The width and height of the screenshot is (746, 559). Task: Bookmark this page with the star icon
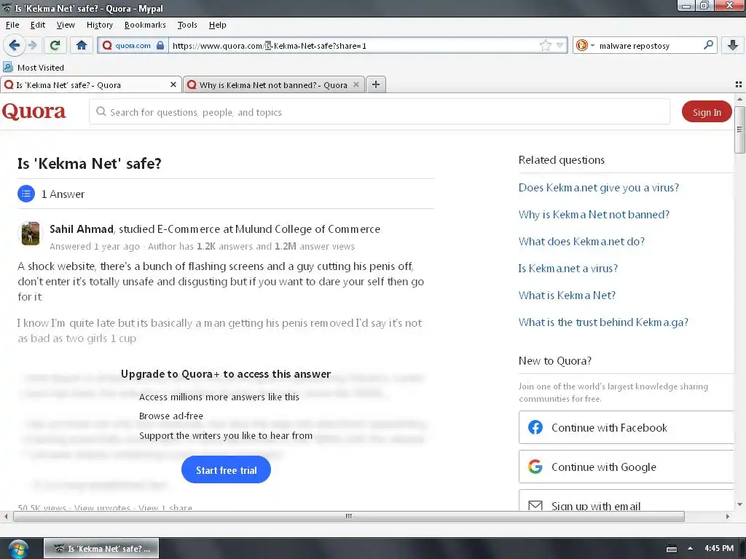tap(545, 46)
